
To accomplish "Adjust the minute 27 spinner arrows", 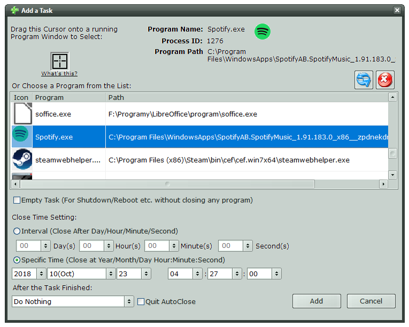I will click(x=237, y=274).
